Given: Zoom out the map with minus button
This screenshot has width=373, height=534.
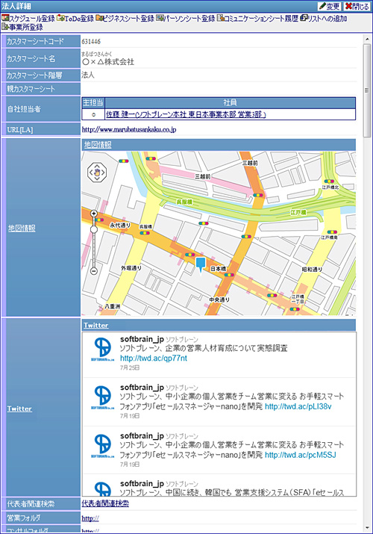Looking at the screenshot, I should point(94,271).
